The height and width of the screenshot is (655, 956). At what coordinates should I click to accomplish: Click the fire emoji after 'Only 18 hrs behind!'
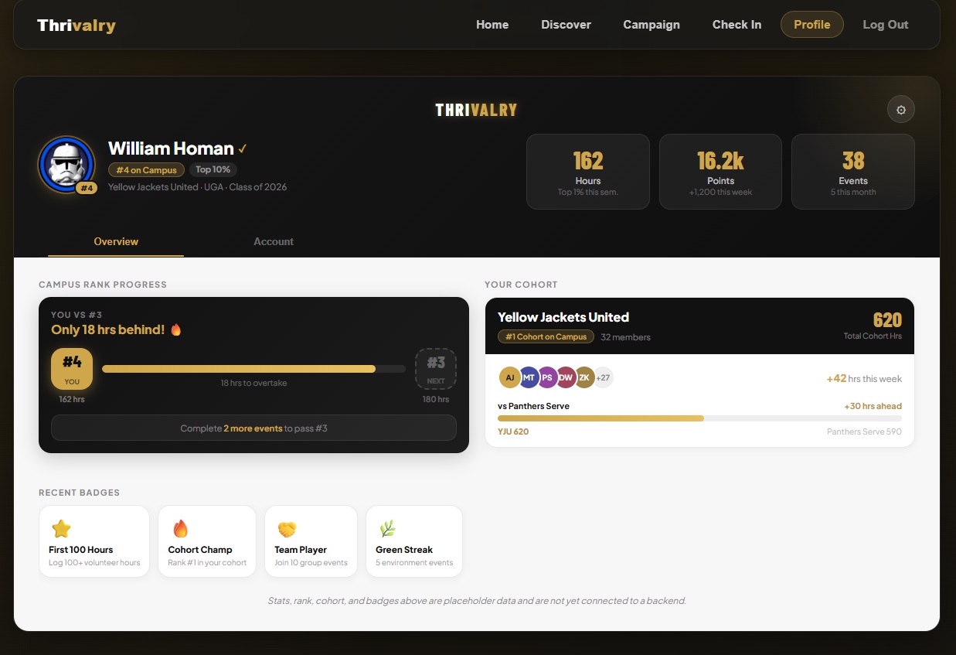pos(175,329)
